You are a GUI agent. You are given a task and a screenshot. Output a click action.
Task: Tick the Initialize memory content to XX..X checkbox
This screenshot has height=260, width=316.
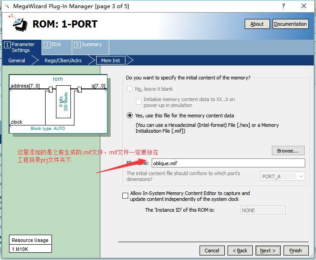pos(139,102)
